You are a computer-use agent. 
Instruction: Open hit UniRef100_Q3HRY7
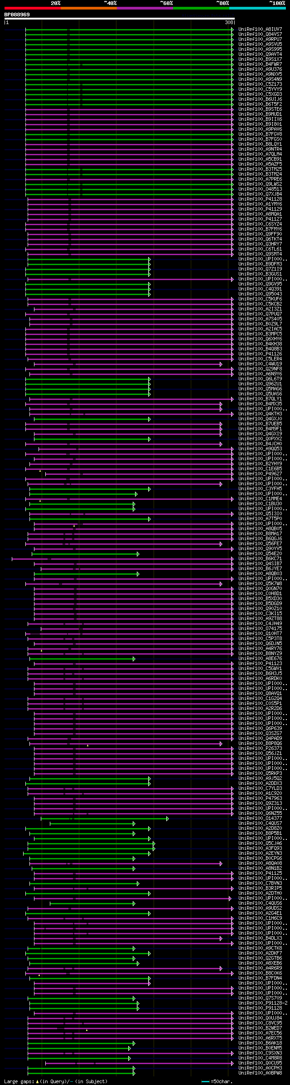pos(260,244)
